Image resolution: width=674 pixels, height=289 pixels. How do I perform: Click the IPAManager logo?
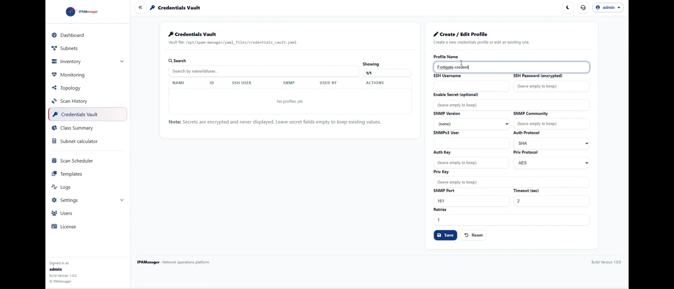[82, 12]
